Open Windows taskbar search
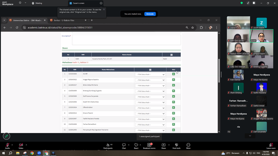Image resolution: width=278 pixels, height=156 pixels. tap(10, 153)
